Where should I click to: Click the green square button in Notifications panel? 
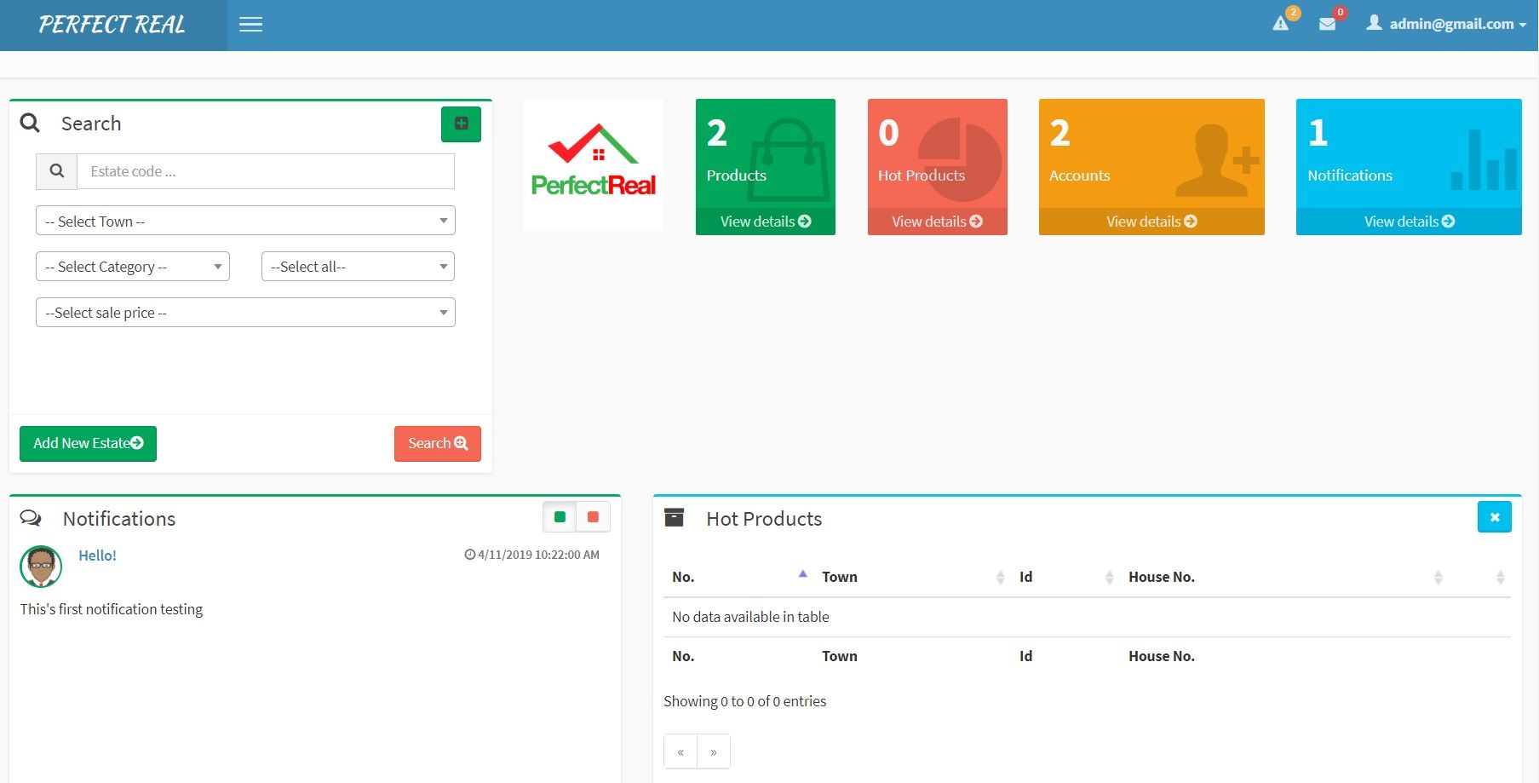click(560, 517)
